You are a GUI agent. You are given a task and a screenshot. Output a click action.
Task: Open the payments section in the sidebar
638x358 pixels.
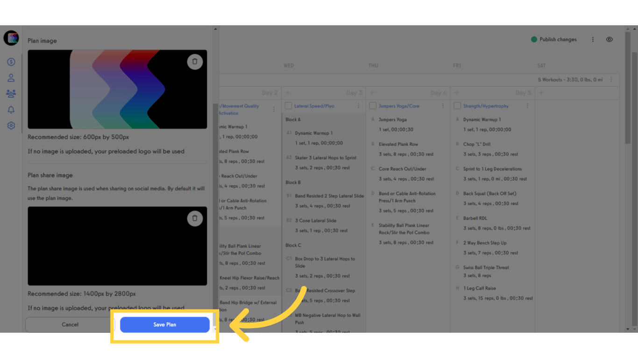tap(11, 61)
